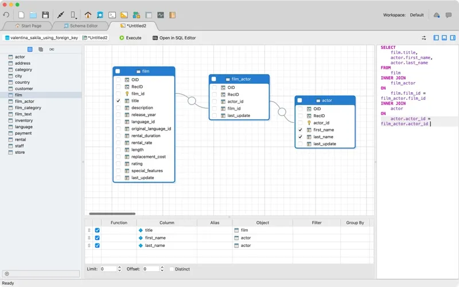Image resolution: width=459 pixels, height=287 pixels.
Task: Click the join circle between film and film_actor
Action: 192,101
